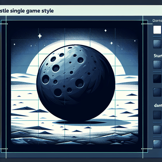Select the swatch directly below the Sturf label
The image size is (162, 162).
[157, 65]
